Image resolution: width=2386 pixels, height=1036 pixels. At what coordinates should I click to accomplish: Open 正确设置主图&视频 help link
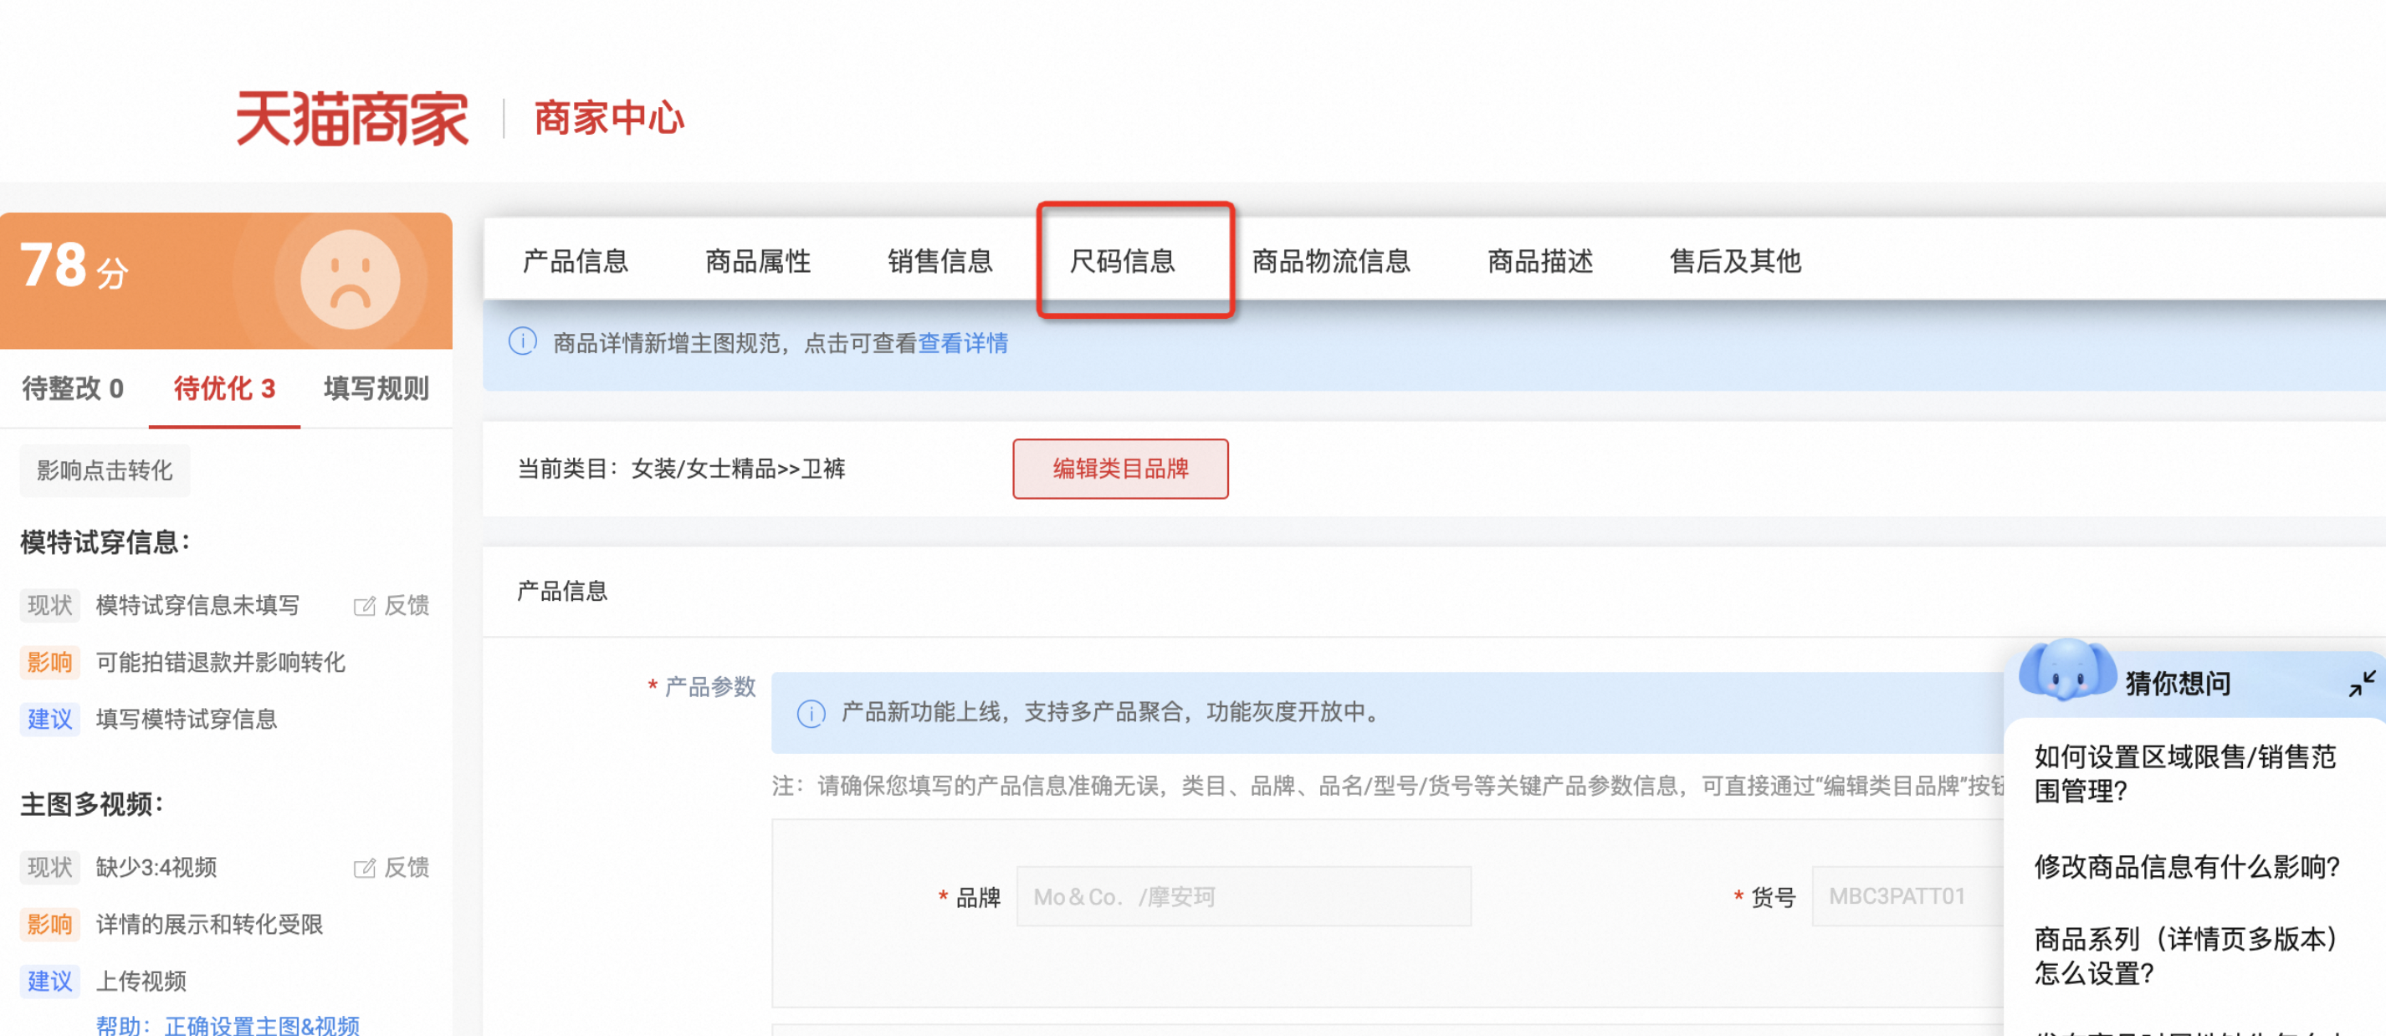(x=262, y=1024)
